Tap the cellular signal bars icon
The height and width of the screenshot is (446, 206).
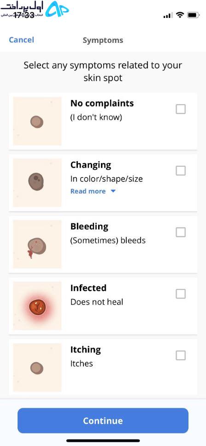(168, 15)
